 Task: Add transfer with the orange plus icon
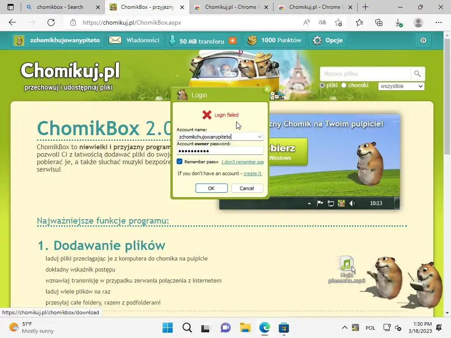click(x=233, y=40)
